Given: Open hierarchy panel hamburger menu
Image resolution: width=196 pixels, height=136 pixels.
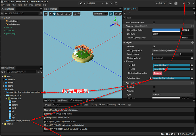Looking at the screenshot, I should coord(41,9).
